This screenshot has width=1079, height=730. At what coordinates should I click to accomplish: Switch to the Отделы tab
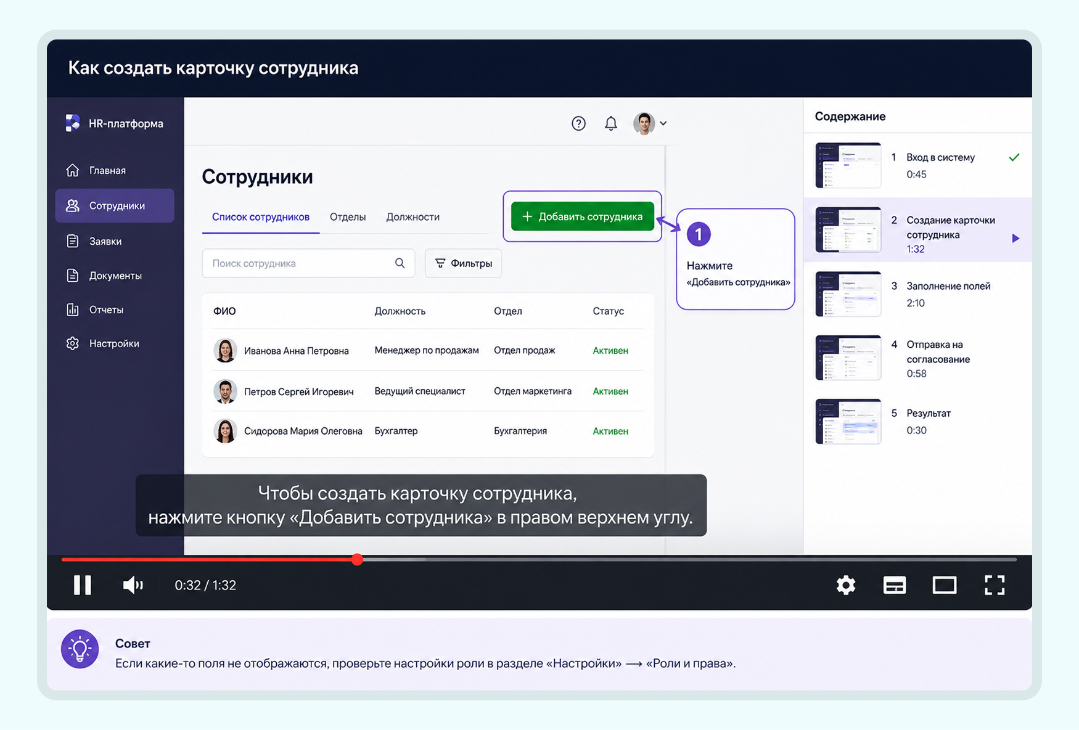pyautogui.click(x=348, y=217)
